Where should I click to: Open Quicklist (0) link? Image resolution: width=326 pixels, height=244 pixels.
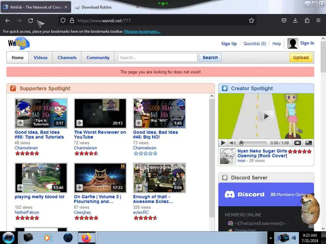pyautogui.click(x=255, y=44)
